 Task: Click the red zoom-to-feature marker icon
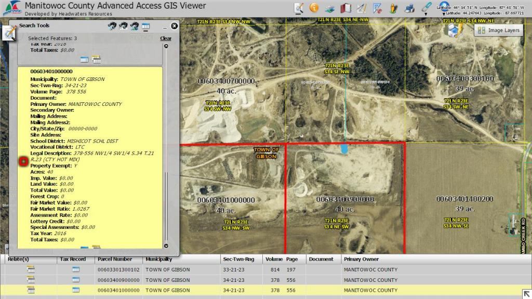(23, 161)
